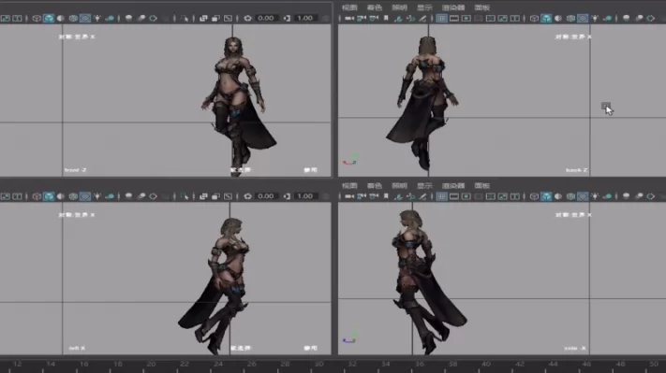666x373 pixels.
Task: Open Bookmarks icon in back Z panel toolbar
Action: click(386, 18)
